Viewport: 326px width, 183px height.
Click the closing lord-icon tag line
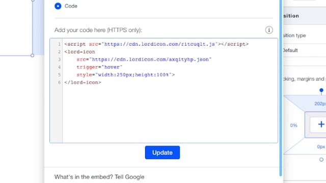point(83,82)
